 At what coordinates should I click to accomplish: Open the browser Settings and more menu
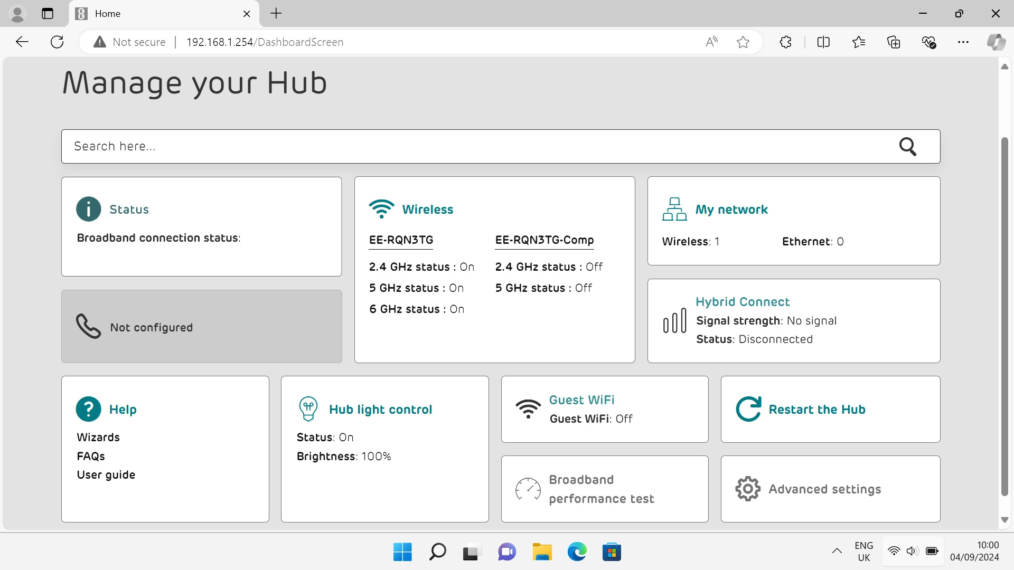963,42
